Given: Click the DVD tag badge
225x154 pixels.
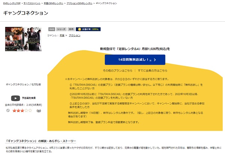Looking at the screenshot, I should tap(52, 29).
